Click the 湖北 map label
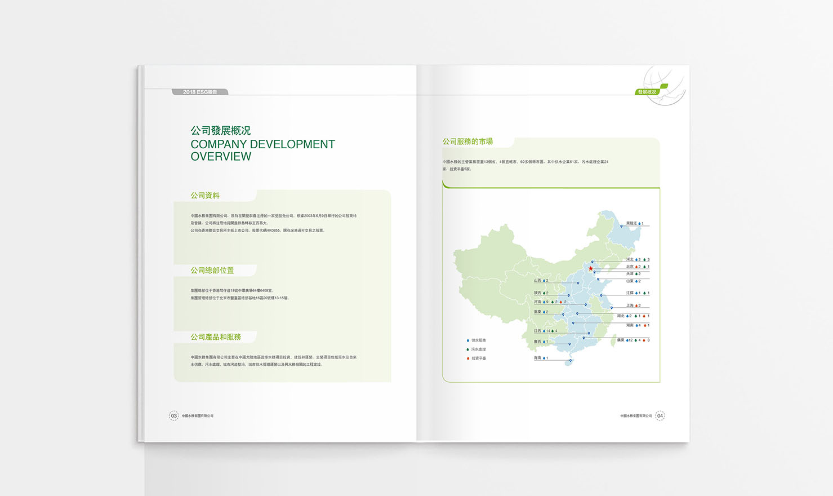 tap(621, 316)
